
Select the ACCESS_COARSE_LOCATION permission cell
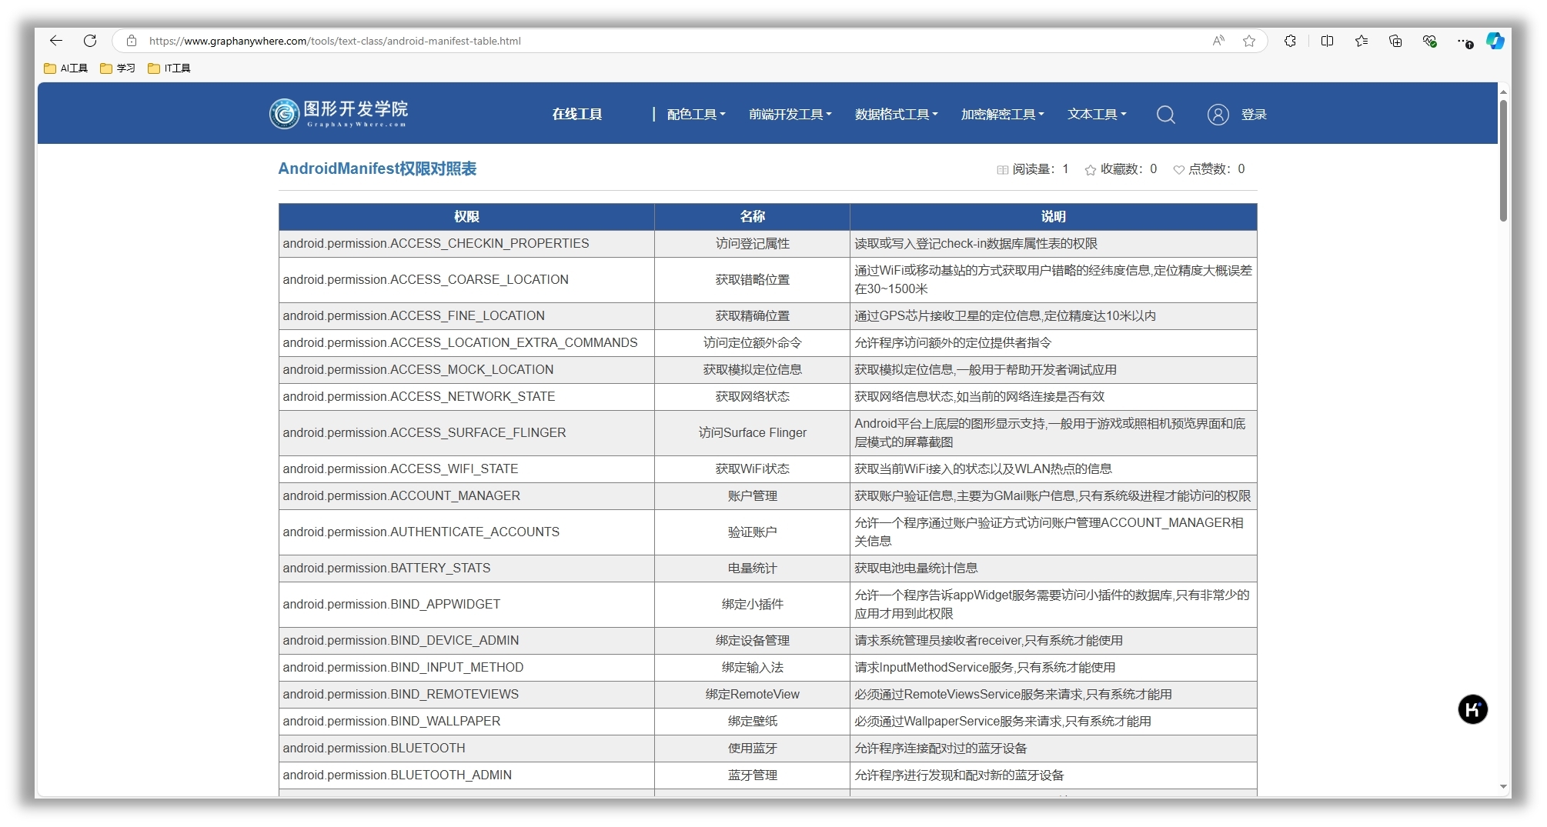[466, 280]
